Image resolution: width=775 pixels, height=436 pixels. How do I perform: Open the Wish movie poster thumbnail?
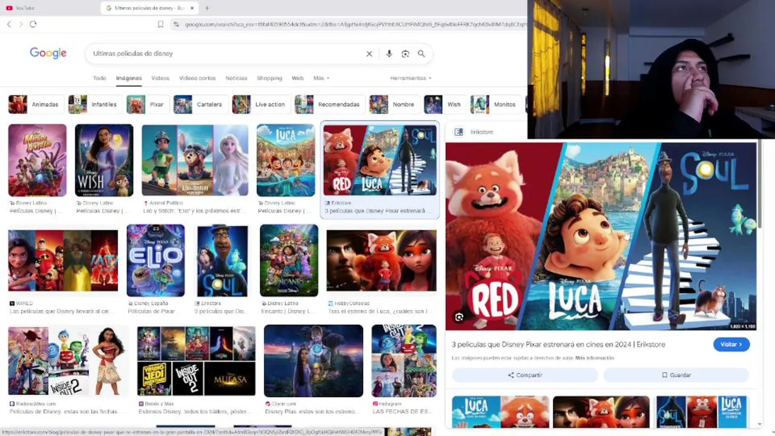point(104,160)
